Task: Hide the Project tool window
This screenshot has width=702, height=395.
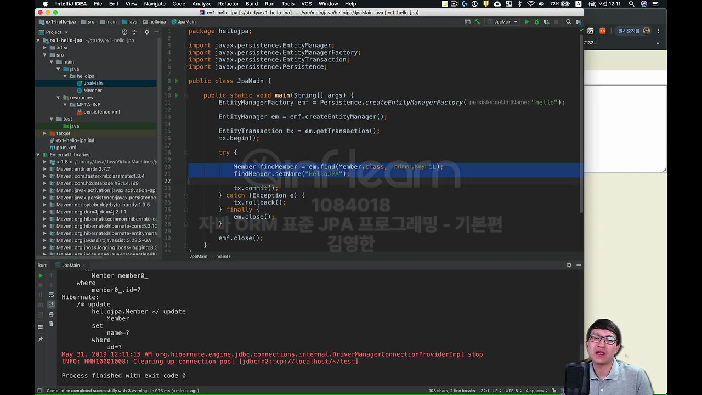Action: click(x=156, y=32)
